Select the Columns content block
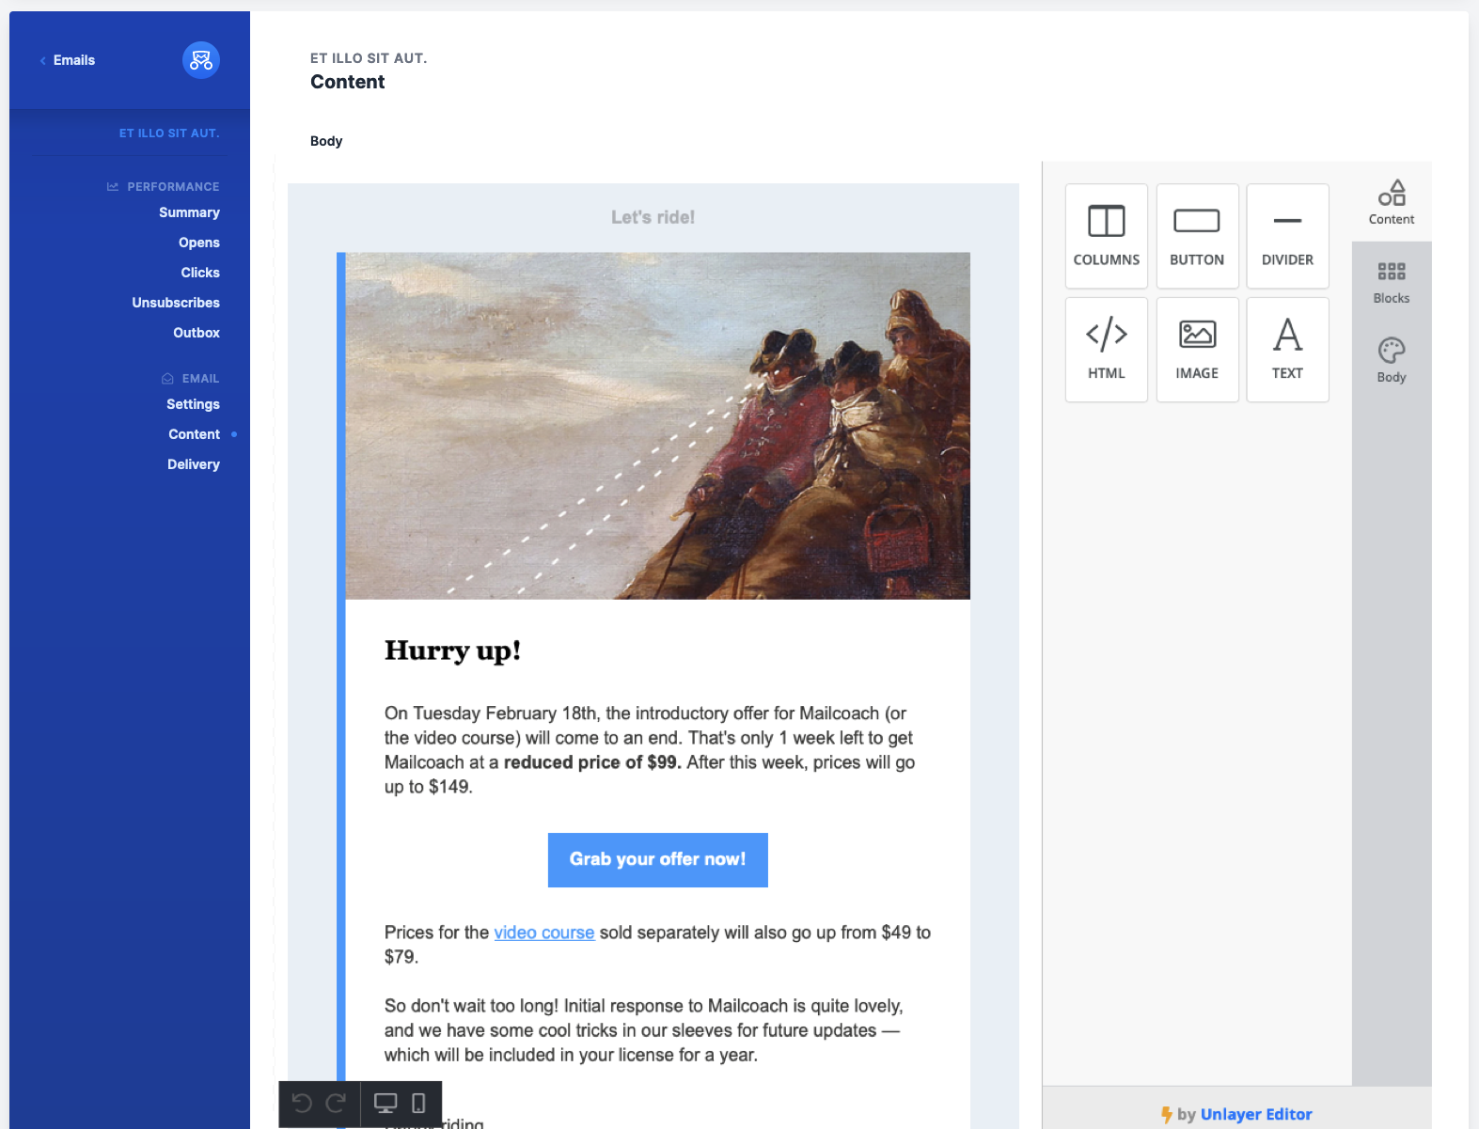 click(1107, 236)
